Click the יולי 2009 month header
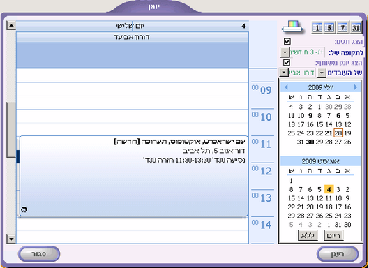369x268 pixels. [x=321, y=87]
